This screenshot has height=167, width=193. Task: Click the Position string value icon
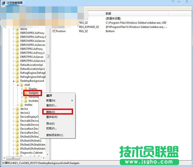click(x=54, y=31)
